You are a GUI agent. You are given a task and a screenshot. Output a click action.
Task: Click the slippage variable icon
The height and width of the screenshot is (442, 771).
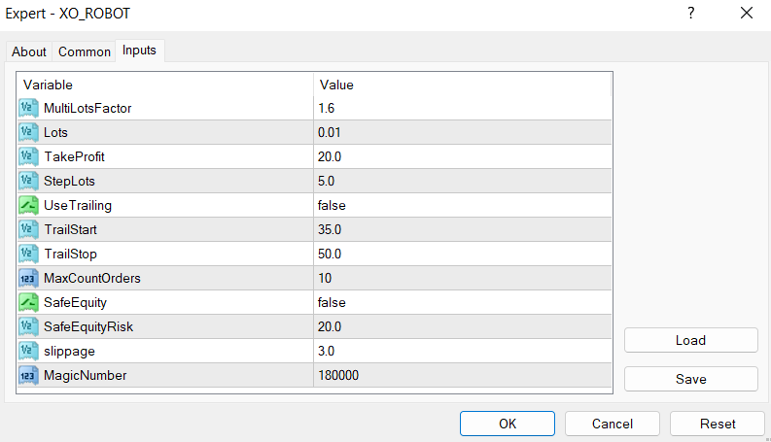29,351
